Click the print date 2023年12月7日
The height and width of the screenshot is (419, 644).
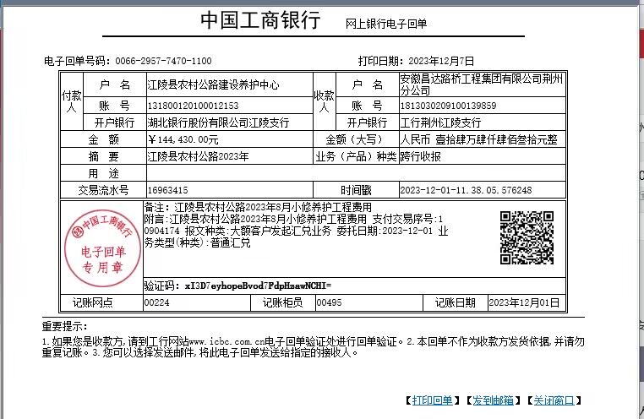(439, 61)
